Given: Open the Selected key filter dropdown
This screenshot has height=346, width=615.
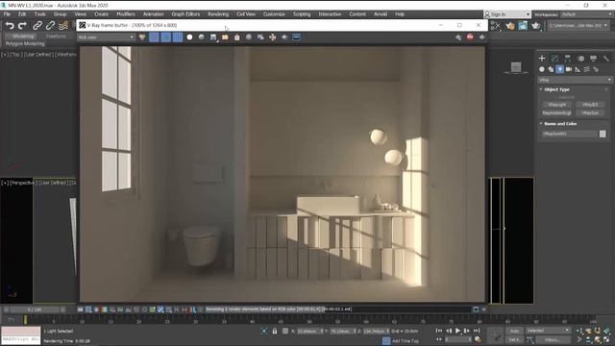Looking at the screenshot, I should 548,331.
